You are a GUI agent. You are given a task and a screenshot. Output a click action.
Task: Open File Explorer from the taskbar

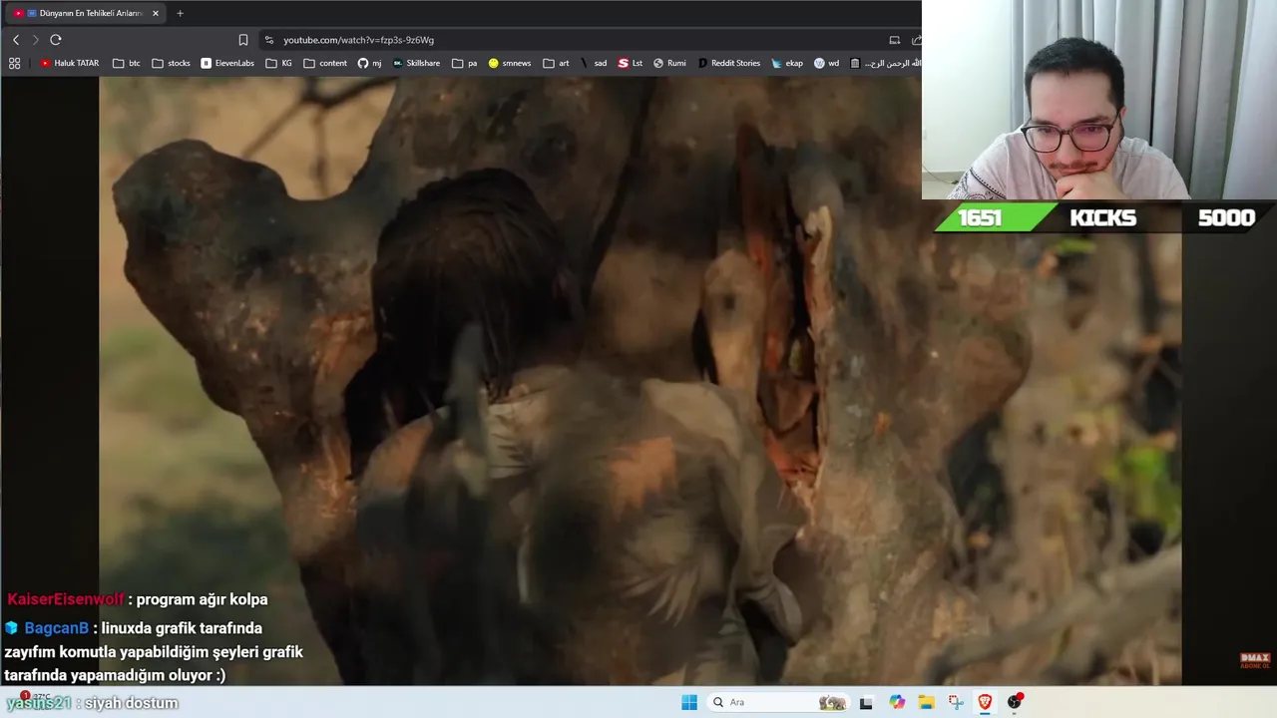[x=926, y=702]
